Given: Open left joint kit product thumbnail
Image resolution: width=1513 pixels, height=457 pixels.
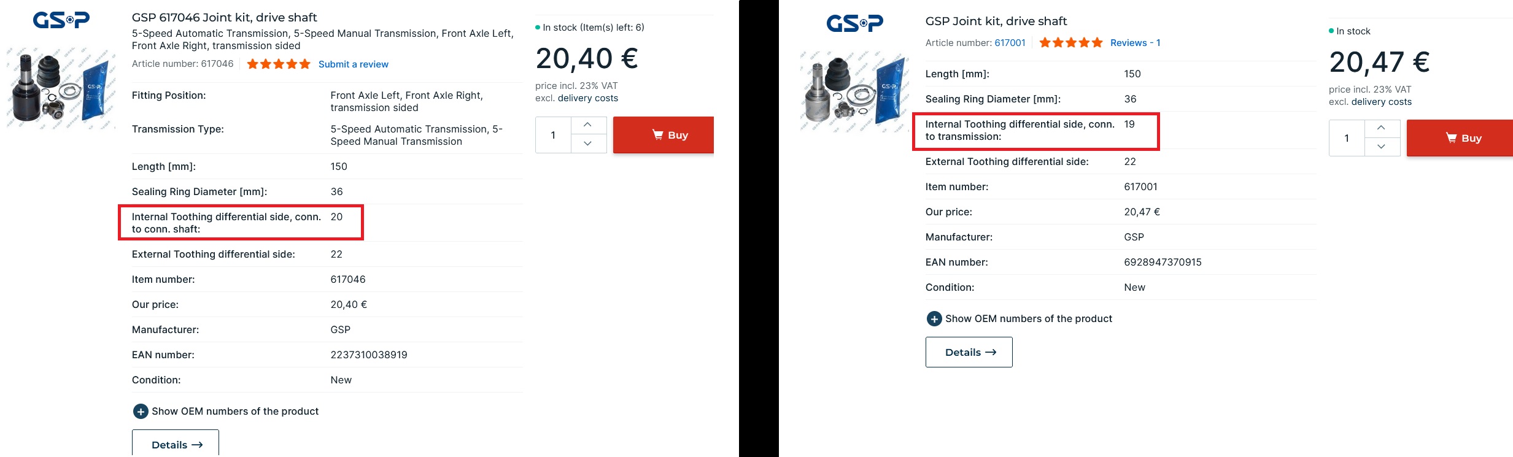Looking at the screenshot, I should [61, 88].
